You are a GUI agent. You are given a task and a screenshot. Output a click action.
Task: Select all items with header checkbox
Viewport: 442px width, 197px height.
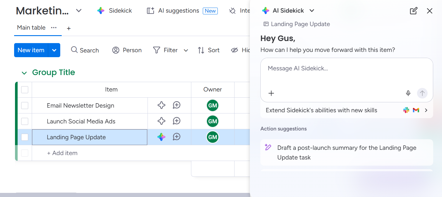[x=25, y=90]
